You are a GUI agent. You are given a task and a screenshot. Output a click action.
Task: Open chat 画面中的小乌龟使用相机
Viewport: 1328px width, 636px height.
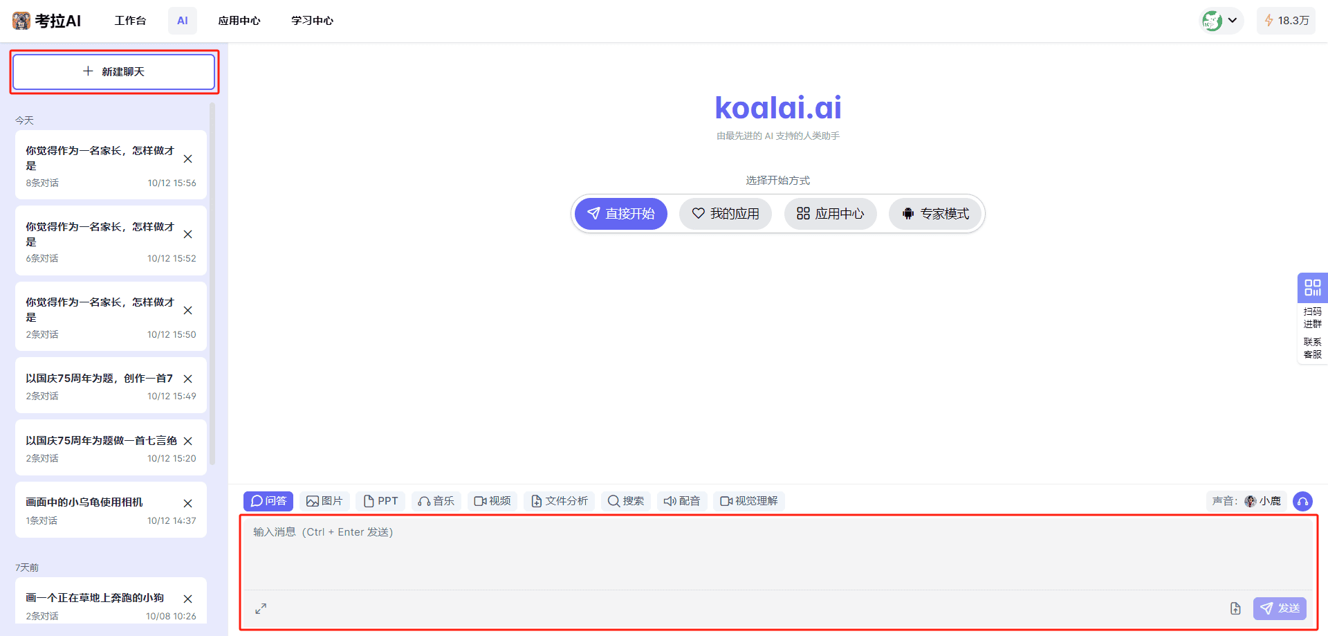pos(111,510)
